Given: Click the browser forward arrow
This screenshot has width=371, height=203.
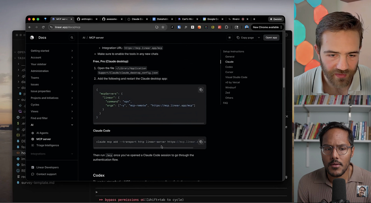Looking at the screenshot, I should (x=36, y=27).
